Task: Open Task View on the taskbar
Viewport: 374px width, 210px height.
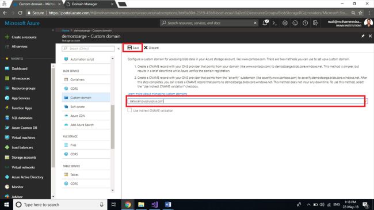Action: click(x=114, y=204)
